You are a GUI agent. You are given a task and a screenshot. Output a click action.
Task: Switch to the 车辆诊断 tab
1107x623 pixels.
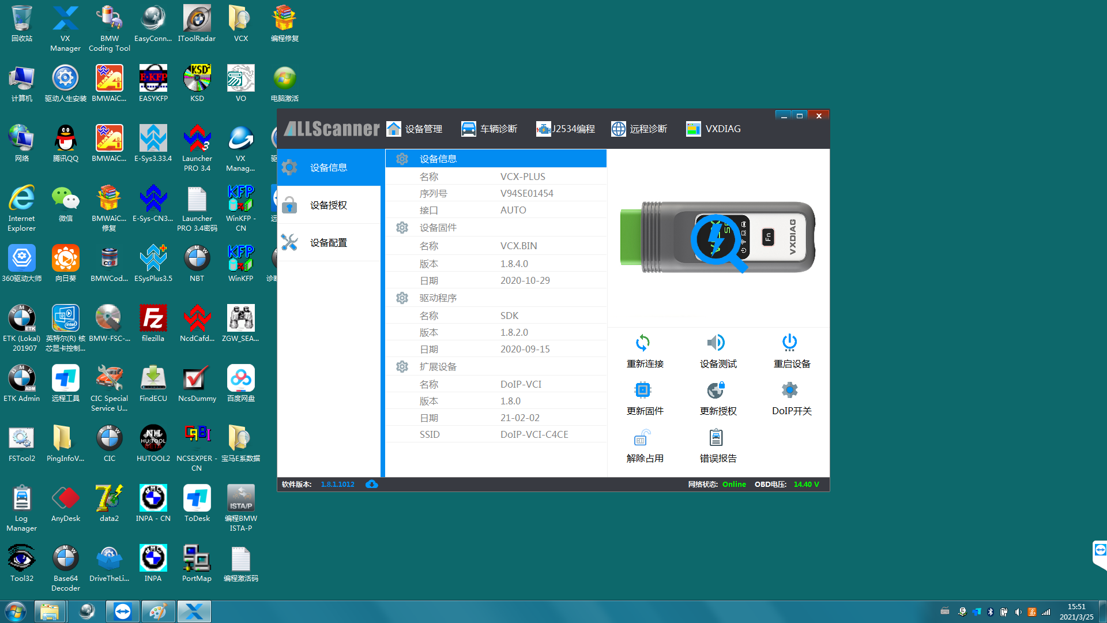pyautogui.click(x=490, y=129)
